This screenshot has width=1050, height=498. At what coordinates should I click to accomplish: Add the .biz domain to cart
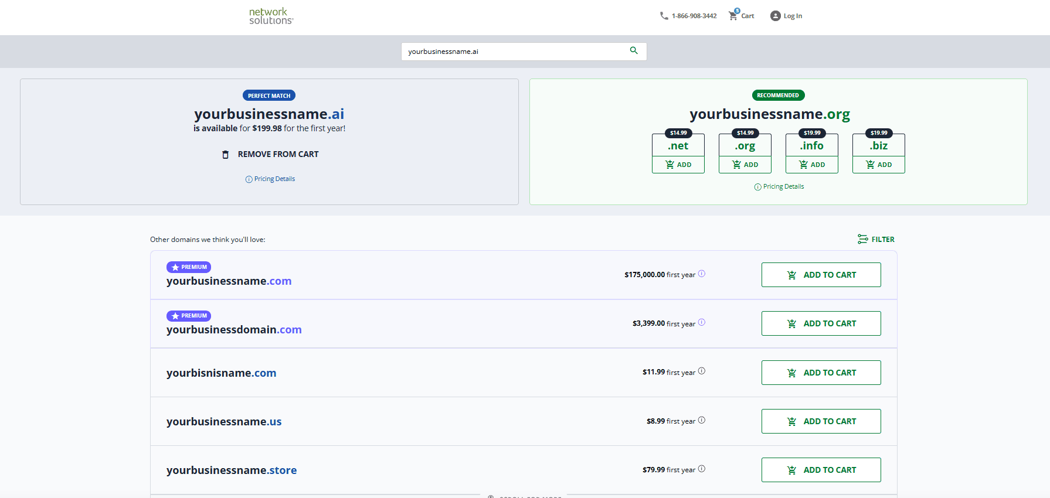(x=879, y=165)
